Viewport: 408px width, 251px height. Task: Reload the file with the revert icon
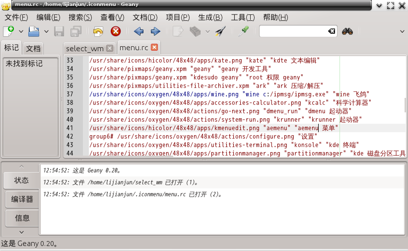(98, 31)
